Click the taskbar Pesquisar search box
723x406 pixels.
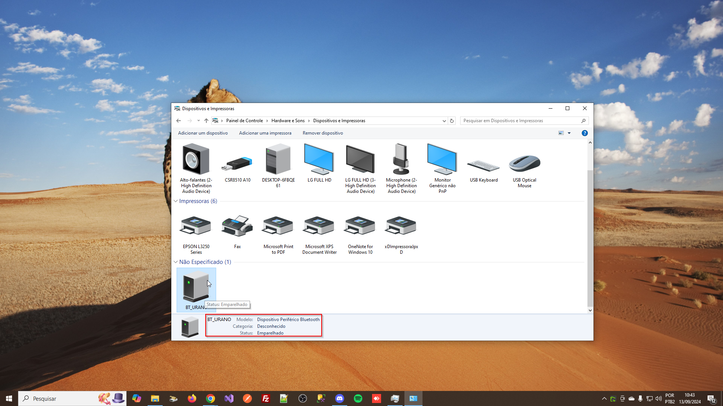click(72, 398)
